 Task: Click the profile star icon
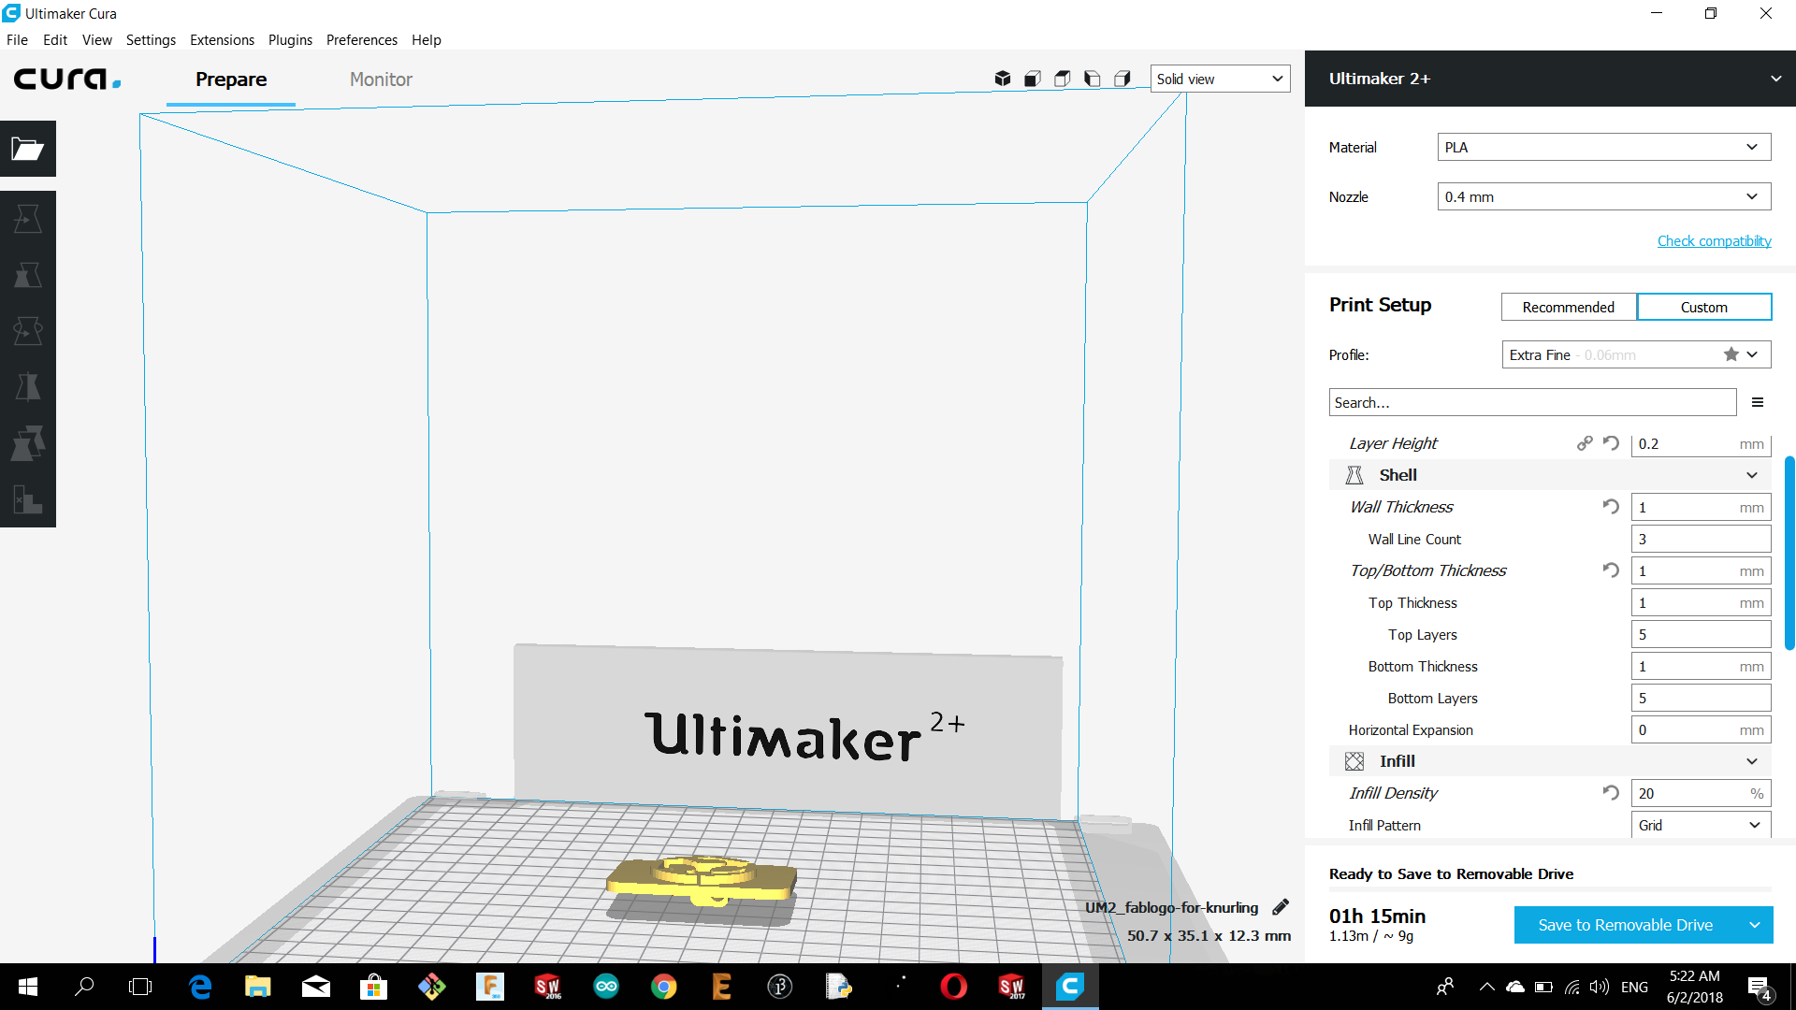coord(1731,354)
